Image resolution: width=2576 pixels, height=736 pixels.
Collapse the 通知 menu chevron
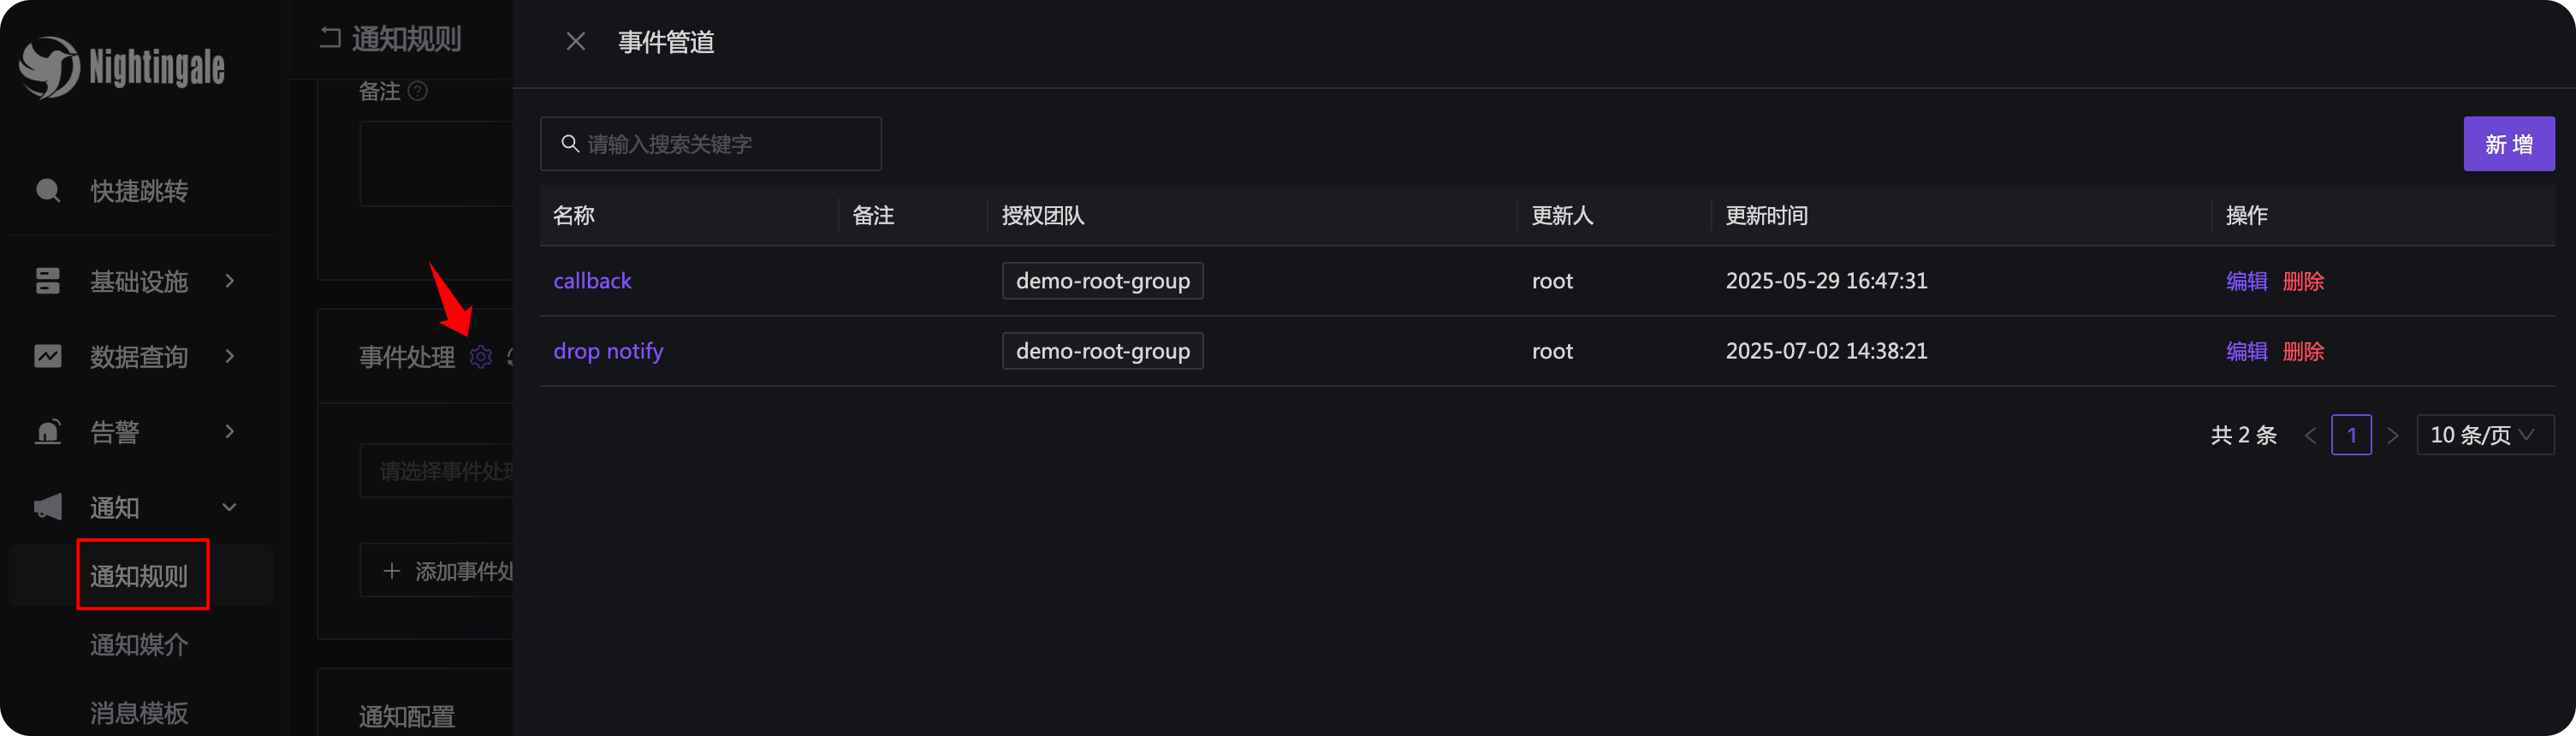229,507
